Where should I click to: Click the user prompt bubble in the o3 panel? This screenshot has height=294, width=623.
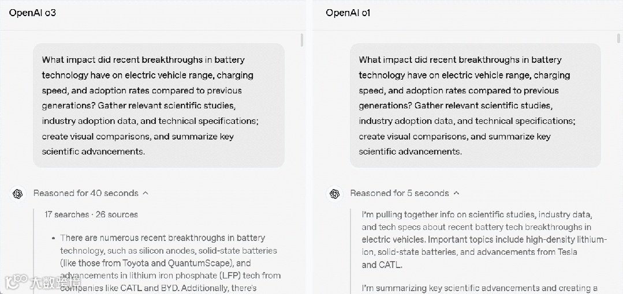click(x=158, y=105)
